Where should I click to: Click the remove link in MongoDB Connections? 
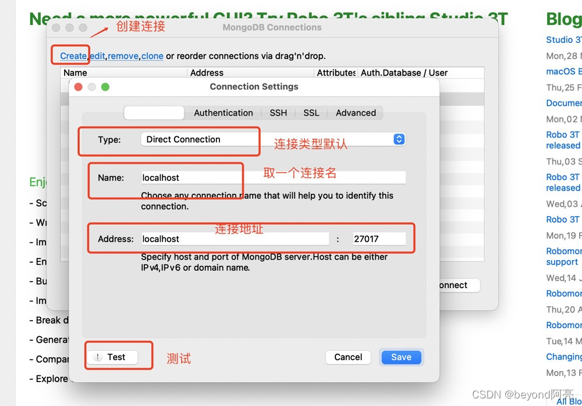(x=123, y=56)
